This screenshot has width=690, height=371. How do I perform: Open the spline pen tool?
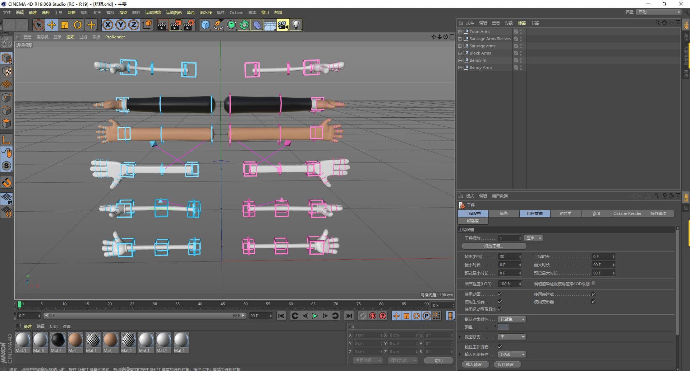tap(218, 25)
